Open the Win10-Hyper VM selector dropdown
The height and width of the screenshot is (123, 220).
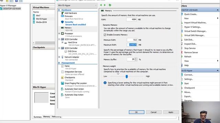click(77, 5)
